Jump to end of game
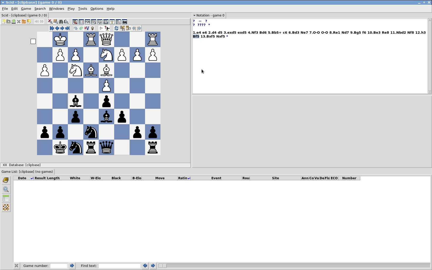 (x=67, y=28)
